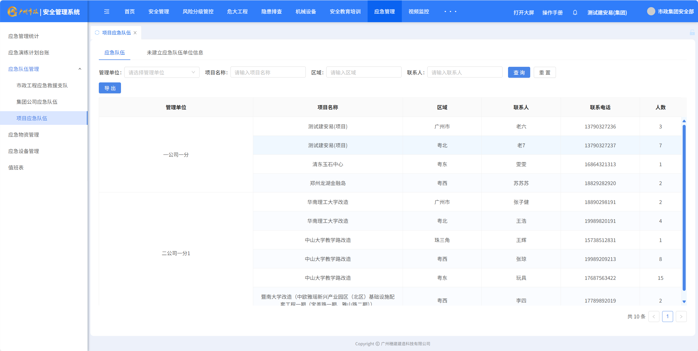The height and width of the screenshot is (351, 698).
Task: Open the 管理单位 dropdown
Action: point(162,72)
